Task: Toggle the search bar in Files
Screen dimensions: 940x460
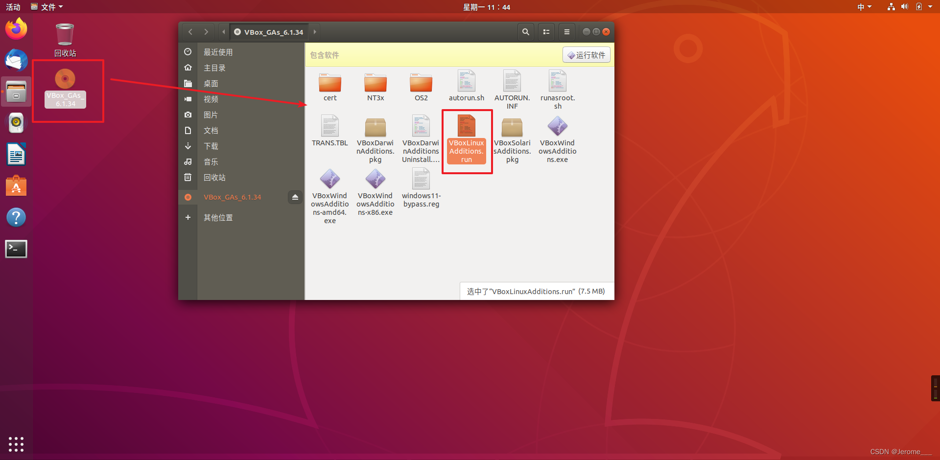Action: [x=525, y=31]
